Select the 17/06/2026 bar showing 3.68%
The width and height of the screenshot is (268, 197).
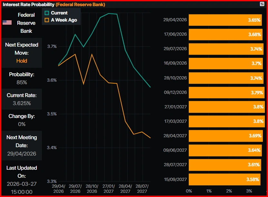(225, 34)
